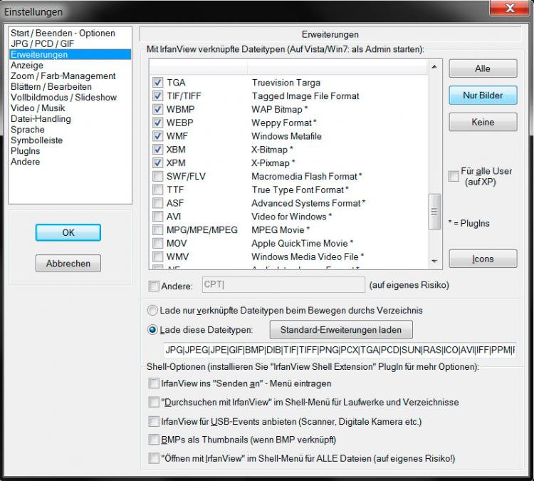Toggle the Für alle User checkbox
This screenshot has height=481, width=534.
(x=454, y=177)
